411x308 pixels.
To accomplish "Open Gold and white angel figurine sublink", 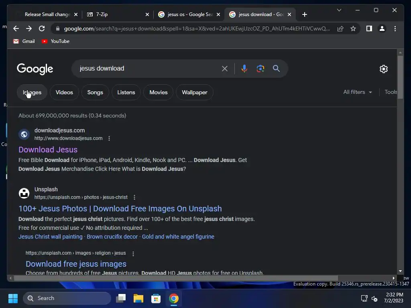I will [x=178, y=237].
